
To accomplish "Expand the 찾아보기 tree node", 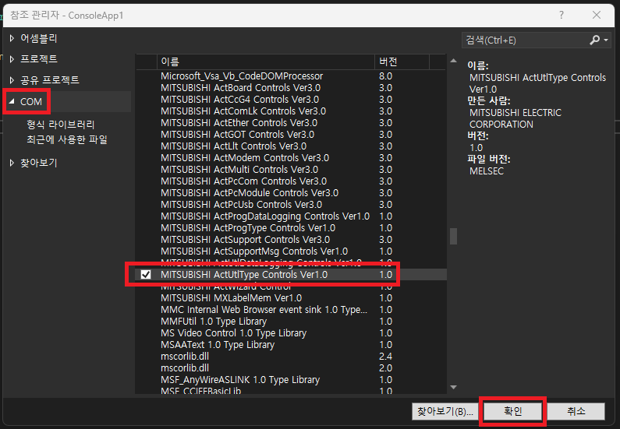I will tap(12, 163).
